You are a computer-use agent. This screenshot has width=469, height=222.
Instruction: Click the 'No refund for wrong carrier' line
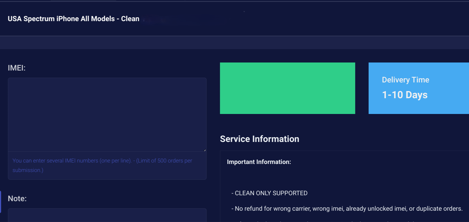347,209
